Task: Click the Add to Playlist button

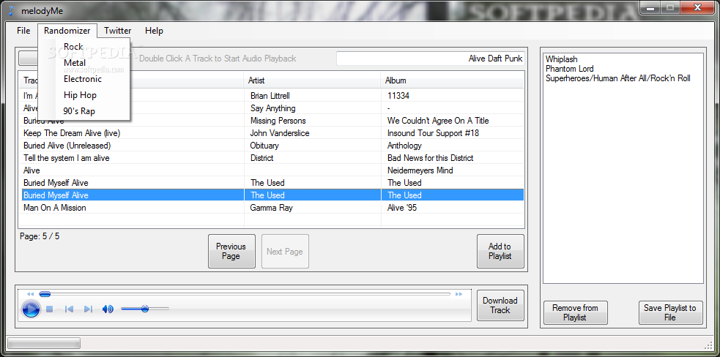Action: (500, 252)
